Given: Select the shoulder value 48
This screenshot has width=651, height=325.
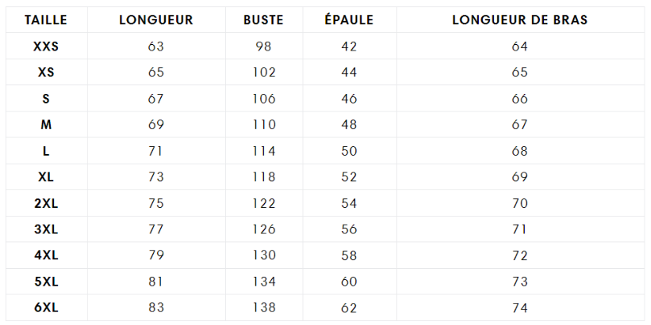Looking at the screenshot, I should point(349,124).
